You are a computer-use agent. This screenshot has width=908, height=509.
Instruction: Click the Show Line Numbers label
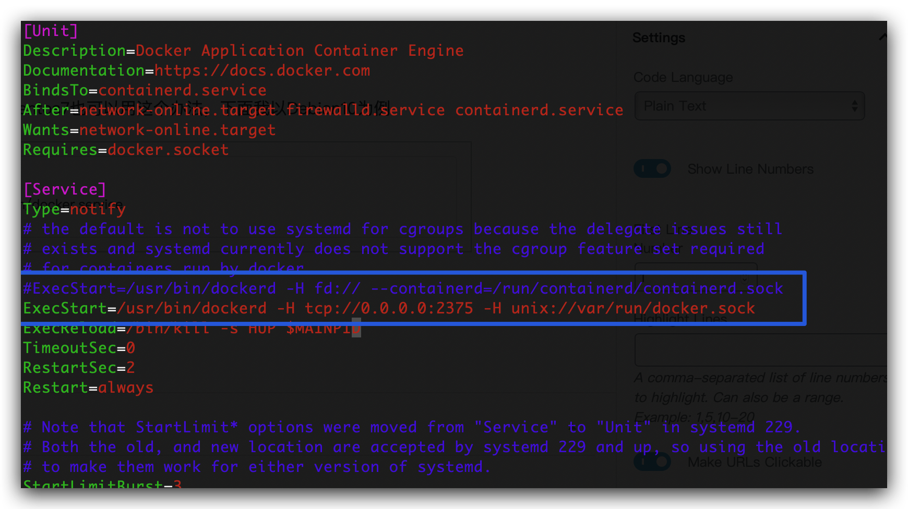[750, 169]
